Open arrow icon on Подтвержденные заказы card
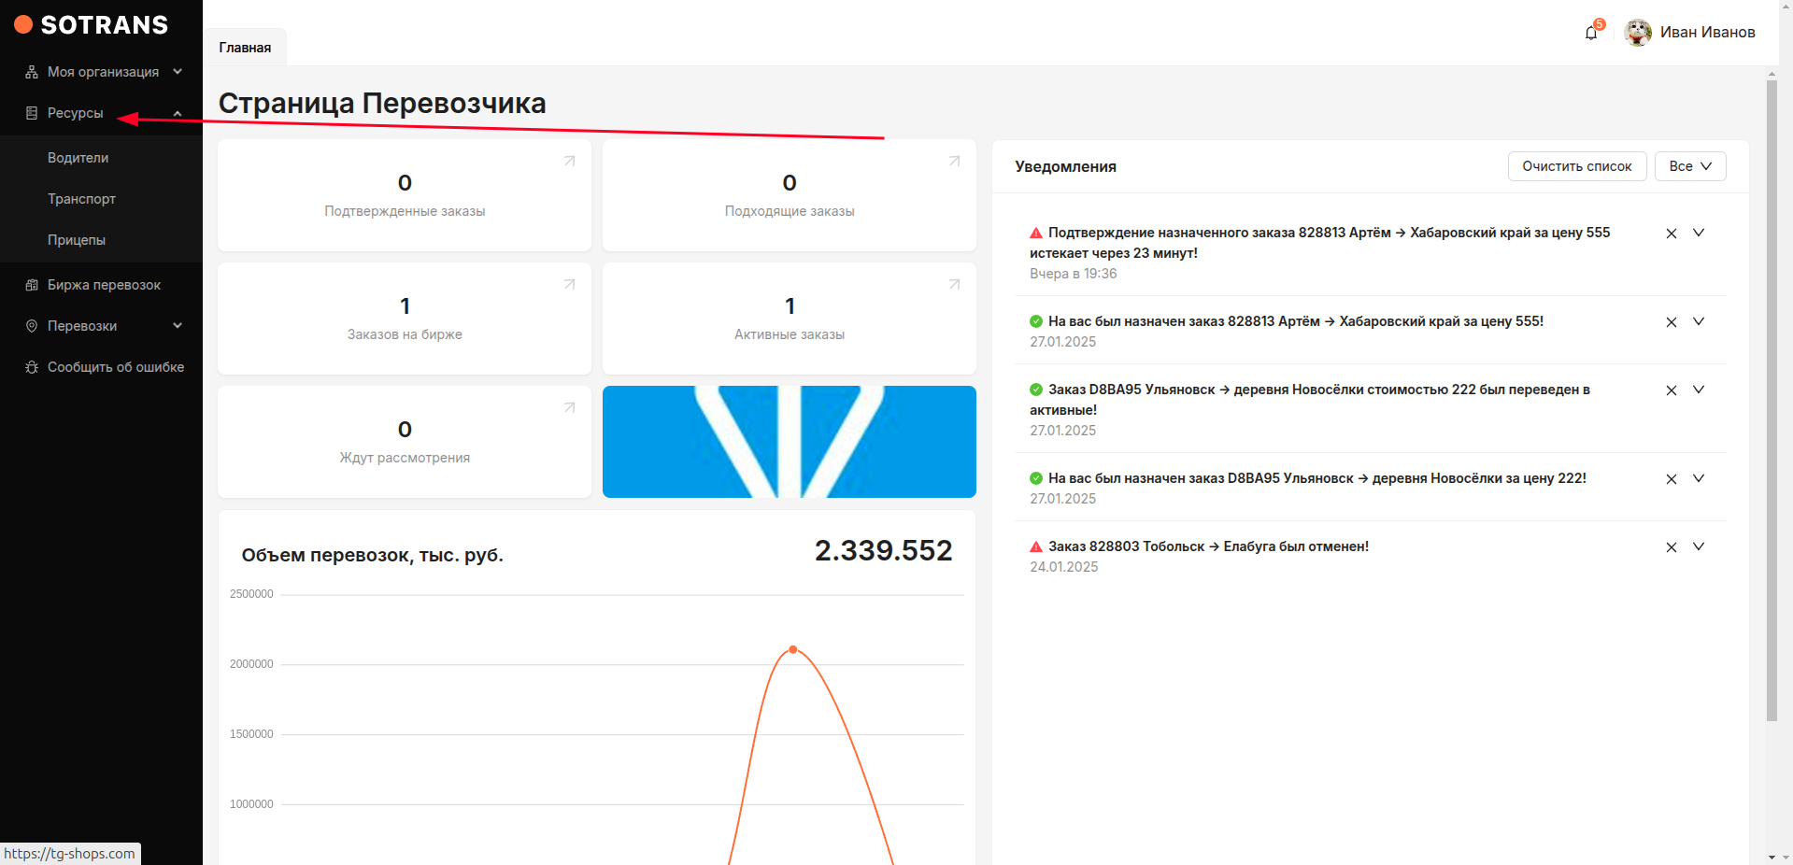This screenshot has width=1793, height=865. coord(569,162)
